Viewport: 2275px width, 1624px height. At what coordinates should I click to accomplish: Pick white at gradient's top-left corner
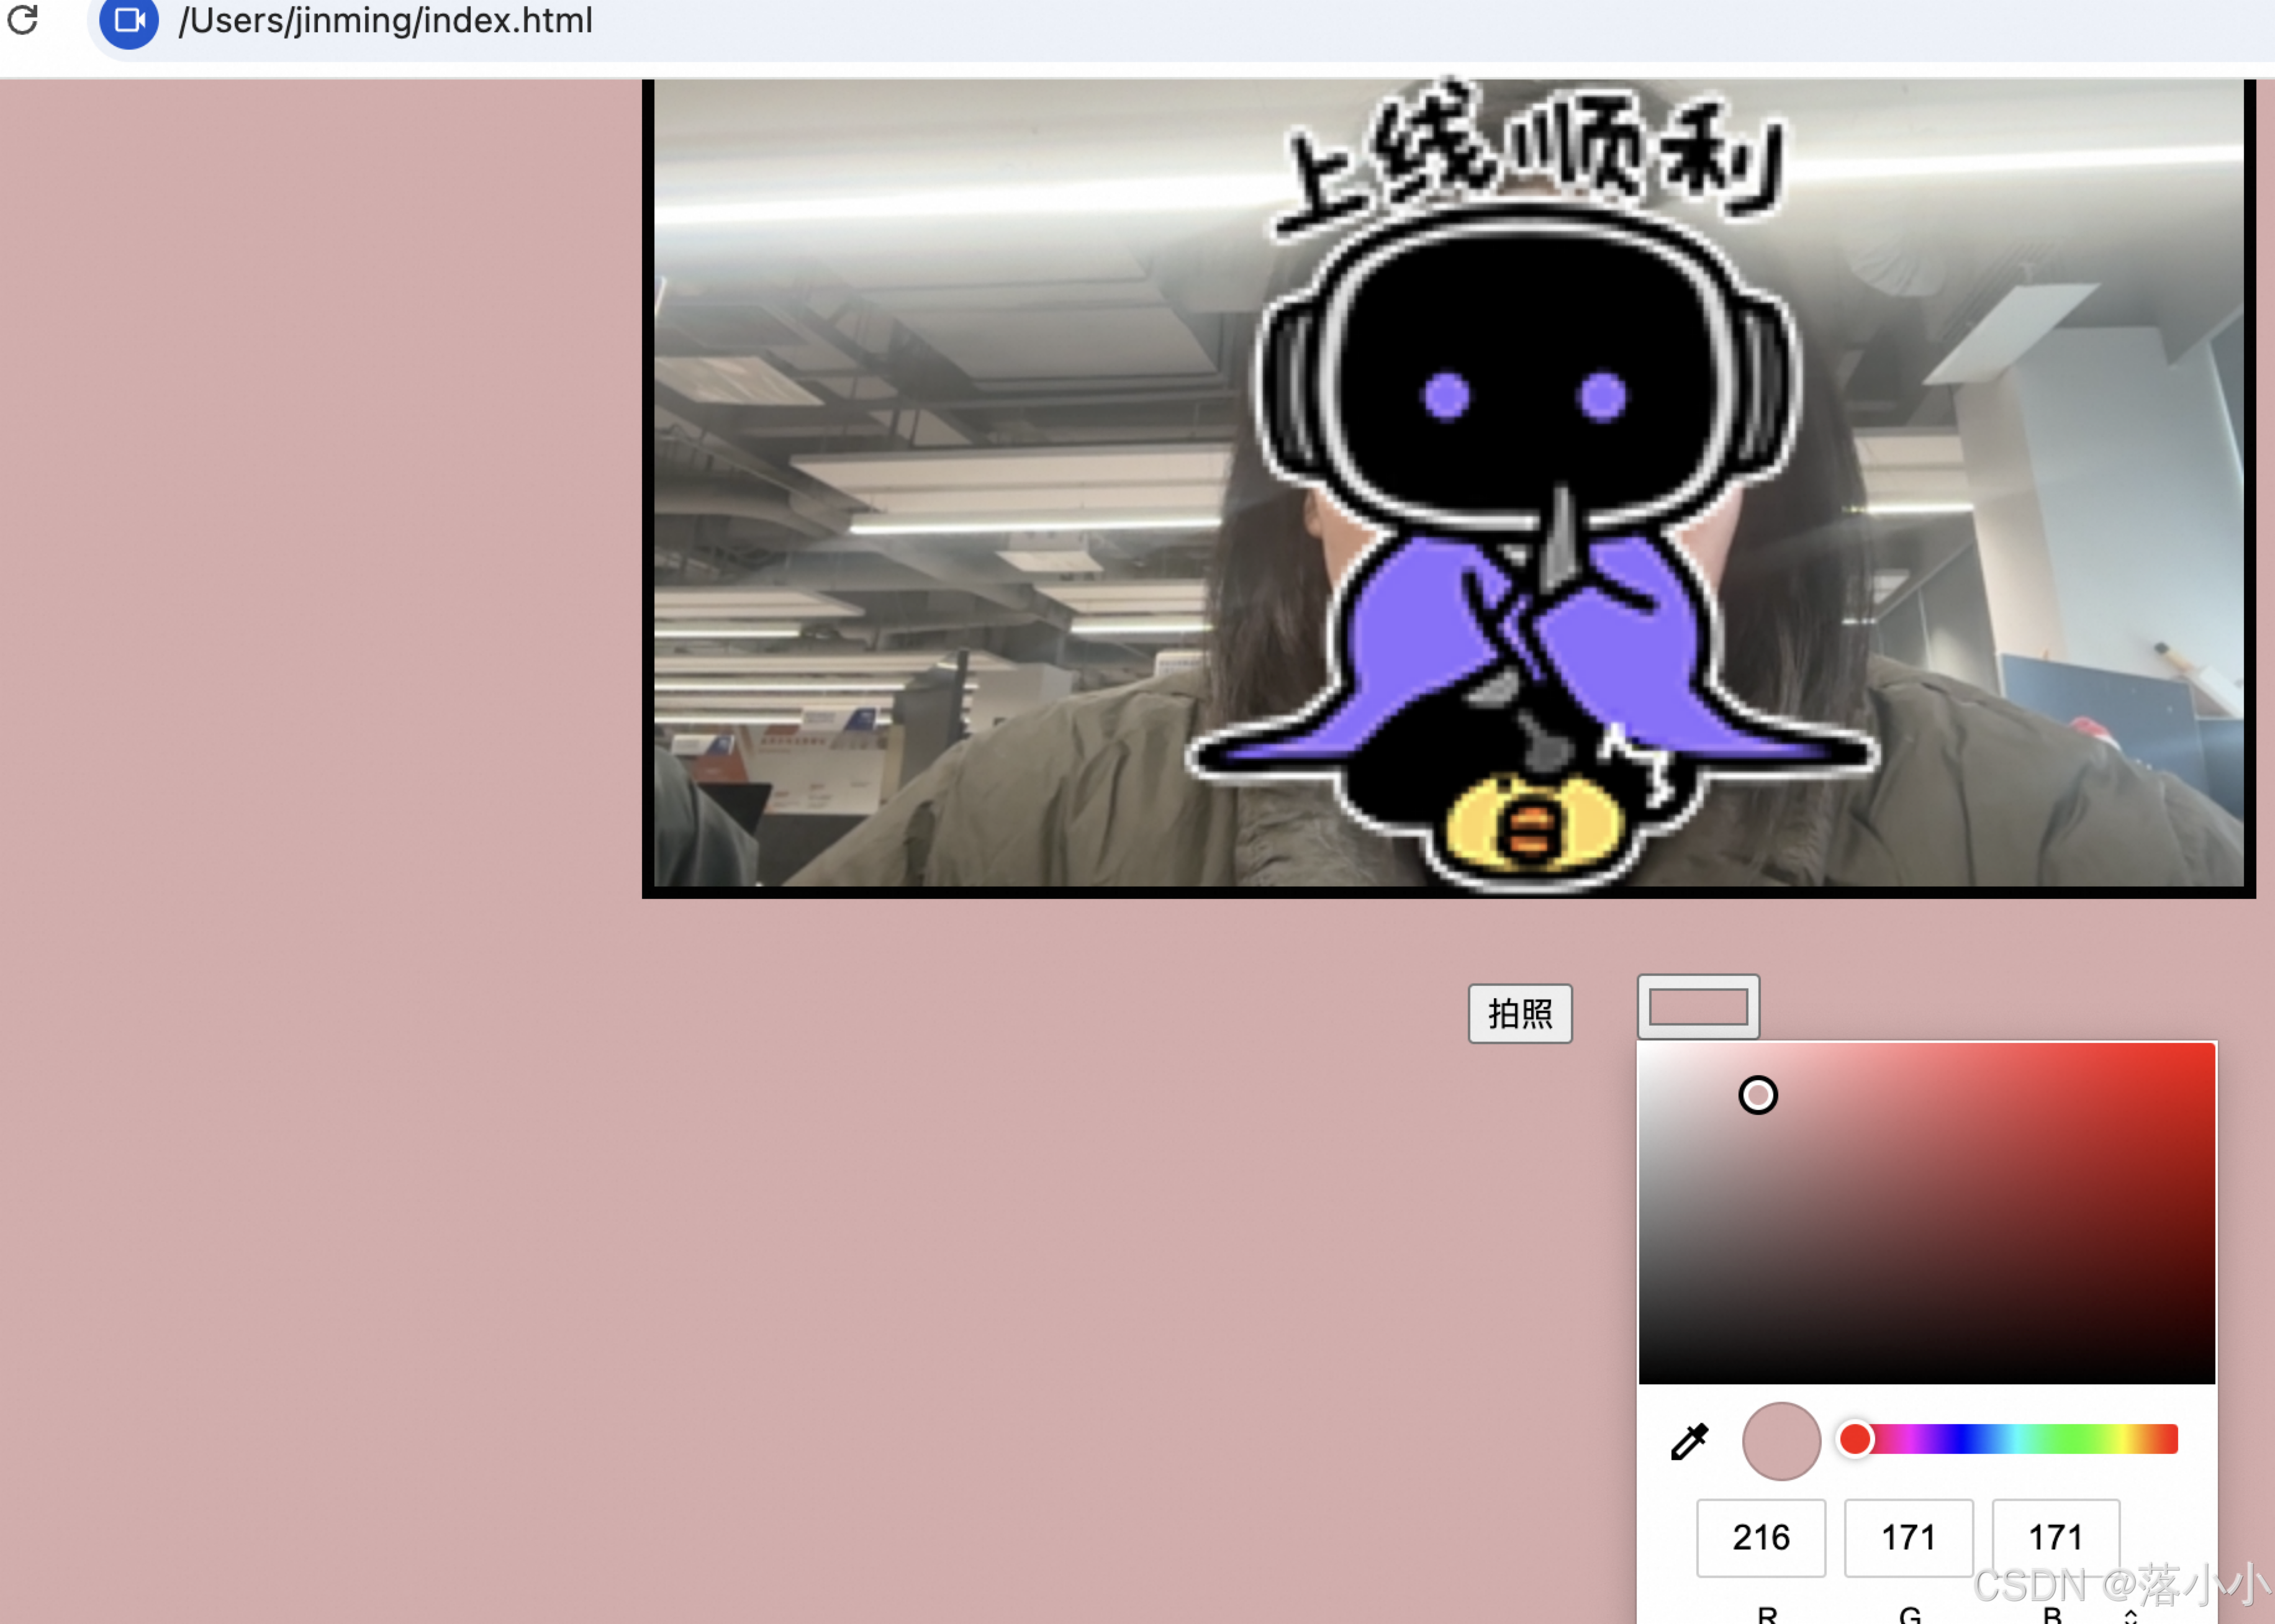(1642, 1046)
